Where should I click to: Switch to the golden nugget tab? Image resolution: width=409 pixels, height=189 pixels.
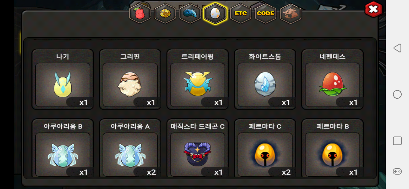[x=165, y=13]
